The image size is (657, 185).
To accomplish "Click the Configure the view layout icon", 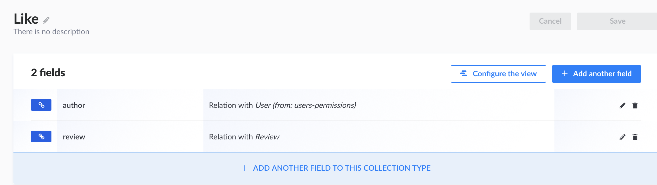I will tap(464, 74).
